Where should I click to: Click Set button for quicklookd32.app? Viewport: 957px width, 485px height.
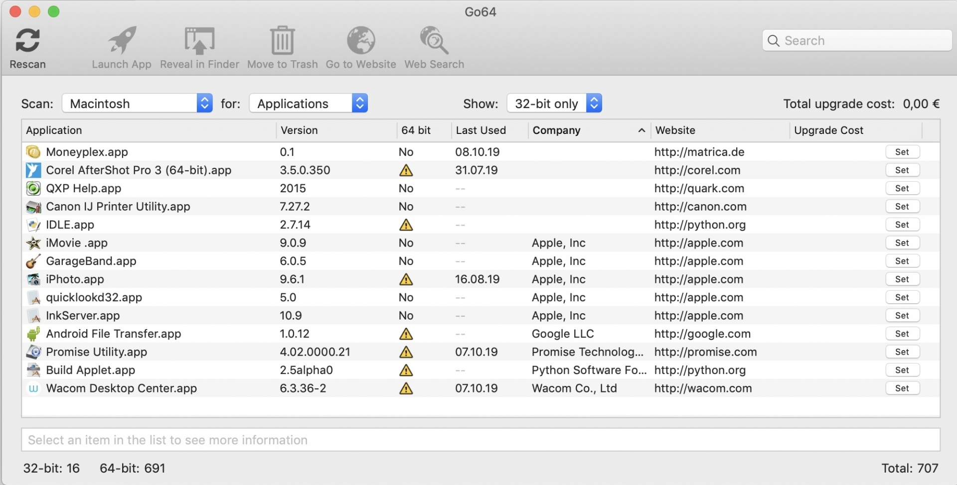click(902, 297)
